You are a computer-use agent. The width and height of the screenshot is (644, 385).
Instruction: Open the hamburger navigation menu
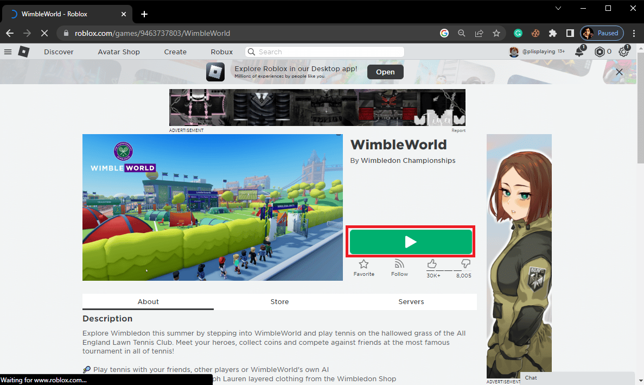click(x=8, y=52)
